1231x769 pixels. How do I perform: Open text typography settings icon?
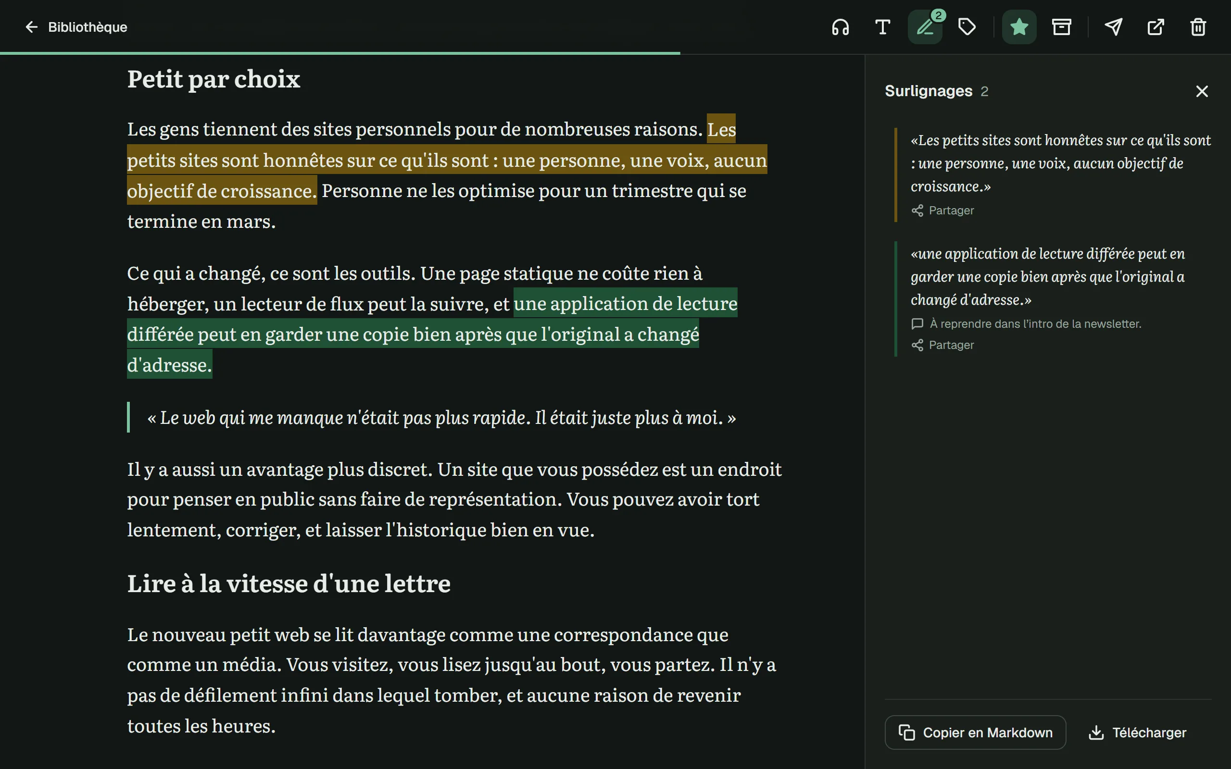pos(882,27)
